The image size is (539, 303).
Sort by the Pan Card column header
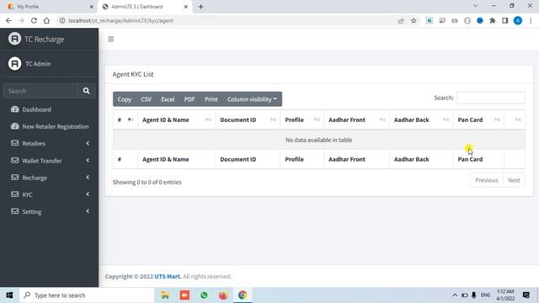tap(478, 120)
